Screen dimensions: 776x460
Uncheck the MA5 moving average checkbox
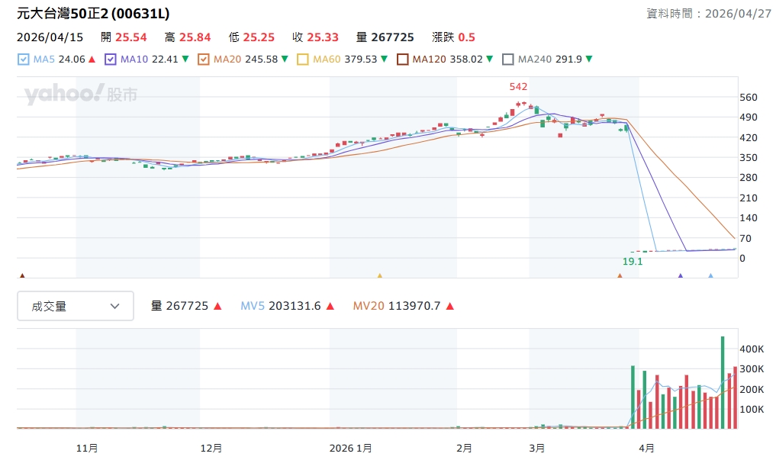coord(23,59)
